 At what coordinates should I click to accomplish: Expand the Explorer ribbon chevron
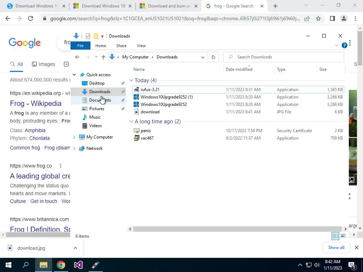[x=337, y=46]
